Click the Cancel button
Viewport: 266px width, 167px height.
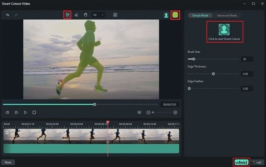[x=258, y=163]
